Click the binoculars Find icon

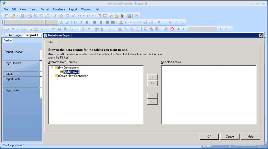(x=136, y=16)
